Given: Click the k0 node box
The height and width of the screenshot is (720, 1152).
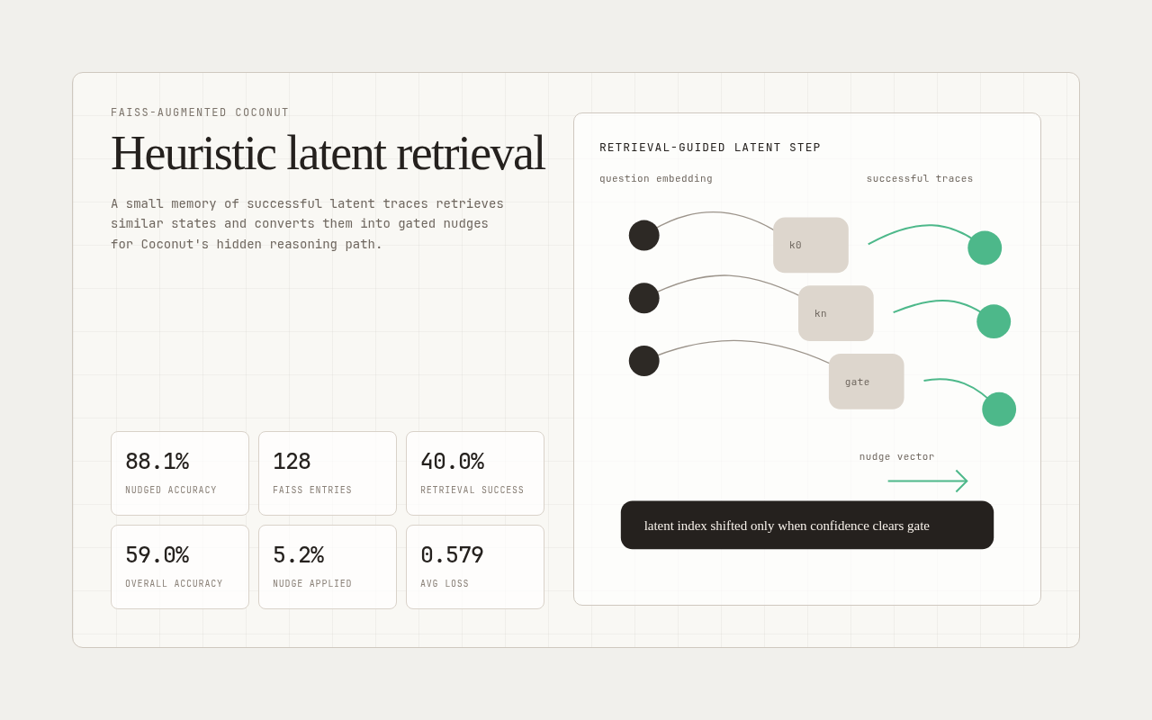Looking at the screenshot, I should pos(811,245).
